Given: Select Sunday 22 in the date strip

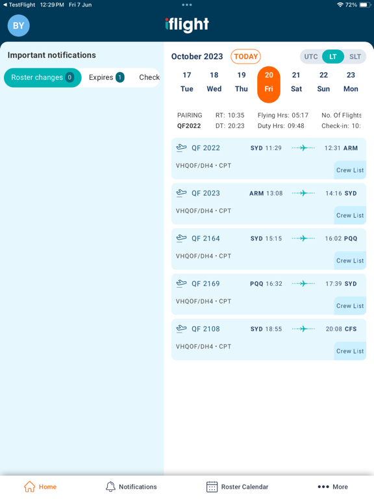Looking at the screenshot, I should pos(323,82).
